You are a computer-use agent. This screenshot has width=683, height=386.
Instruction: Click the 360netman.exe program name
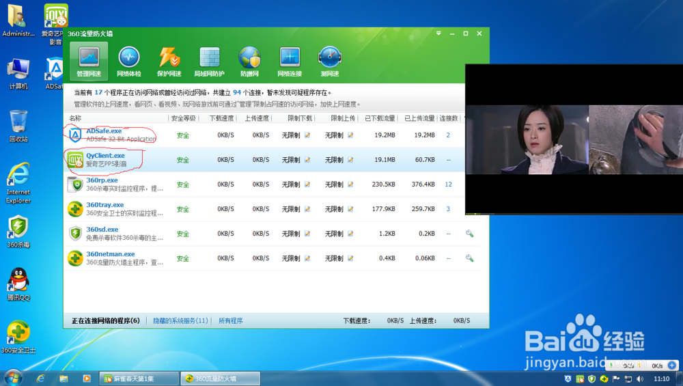click(111, 254)
